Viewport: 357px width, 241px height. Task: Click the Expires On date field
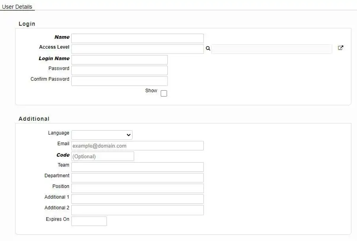89,221
